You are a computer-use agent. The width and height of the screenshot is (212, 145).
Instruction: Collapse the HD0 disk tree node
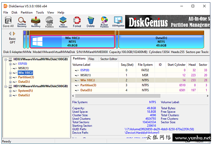click(6, 59)
